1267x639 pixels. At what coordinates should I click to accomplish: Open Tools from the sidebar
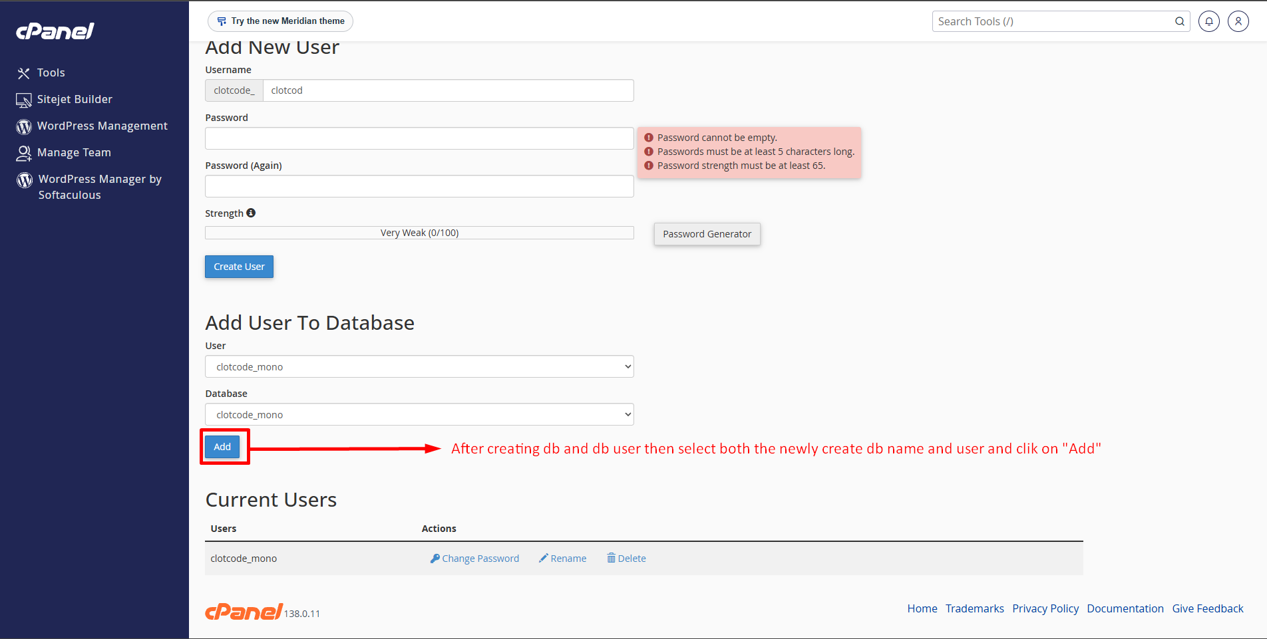click(51, 72)
